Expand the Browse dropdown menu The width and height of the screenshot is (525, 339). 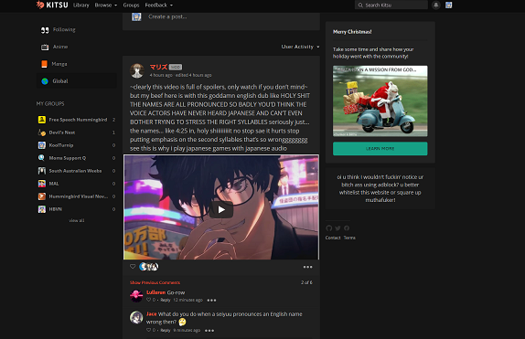pos(106,5)
